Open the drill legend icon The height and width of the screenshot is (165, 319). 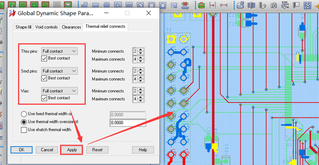[296, 5]
